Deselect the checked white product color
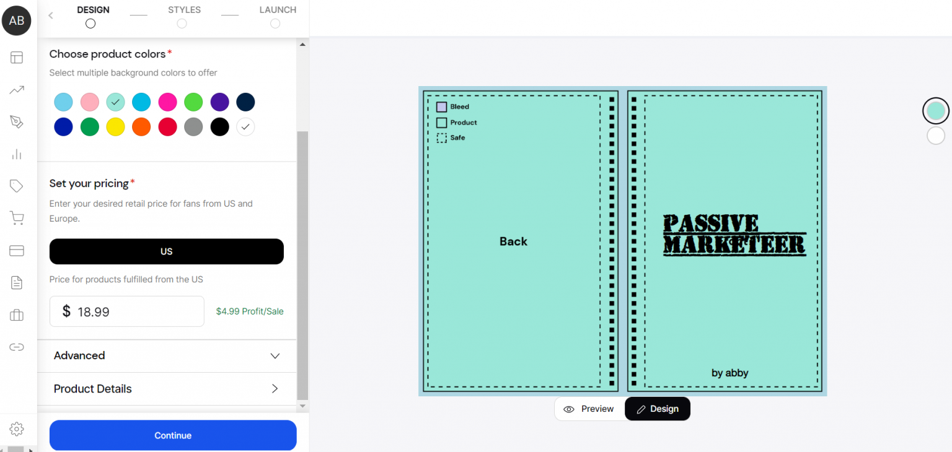952x452 pixels. (245, 127)
